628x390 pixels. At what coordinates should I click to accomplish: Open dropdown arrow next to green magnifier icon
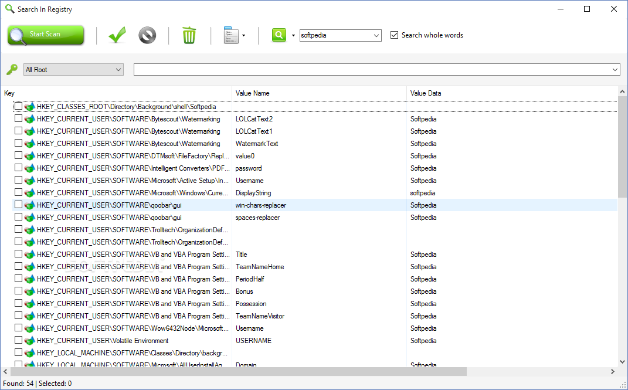pos(293,35)
